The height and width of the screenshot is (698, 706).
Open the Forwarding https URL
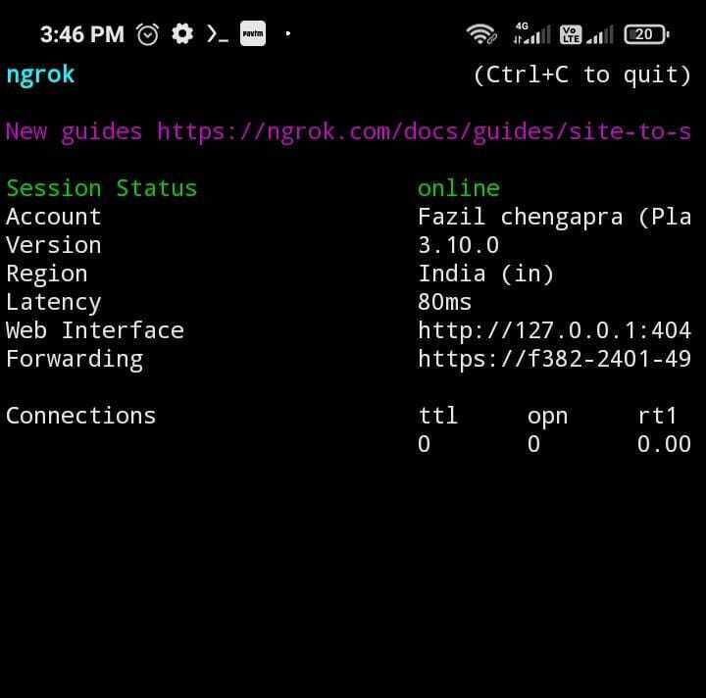[554, 359]
